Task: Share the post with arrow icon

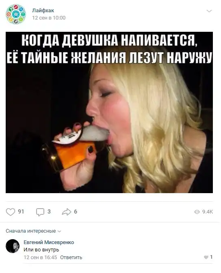Action: click(x=67, y=212)
